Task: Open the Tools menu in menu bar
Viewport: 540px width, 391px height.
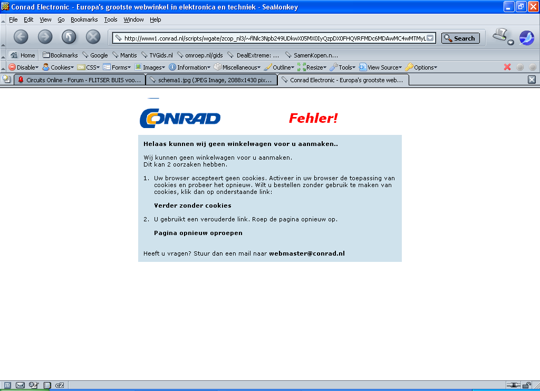Action: [111, 19]
